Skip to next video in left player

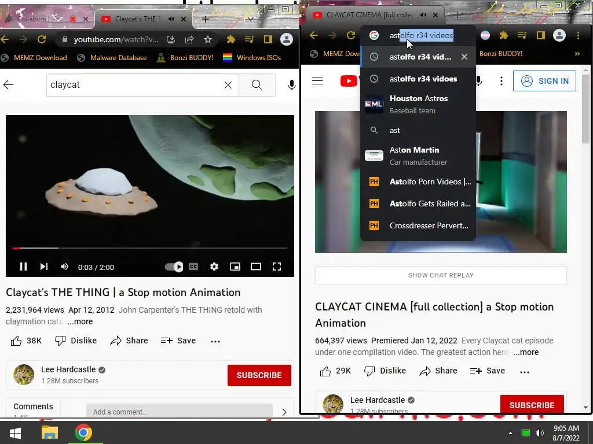[x=44, y=267]
